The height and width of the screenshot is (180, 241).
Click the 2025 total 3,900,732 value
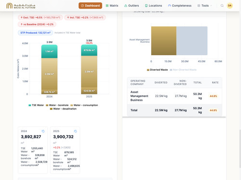coord(63,137)
